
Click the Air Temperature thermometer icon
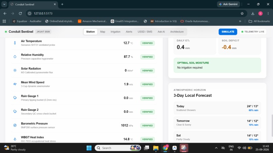(15, 43)
